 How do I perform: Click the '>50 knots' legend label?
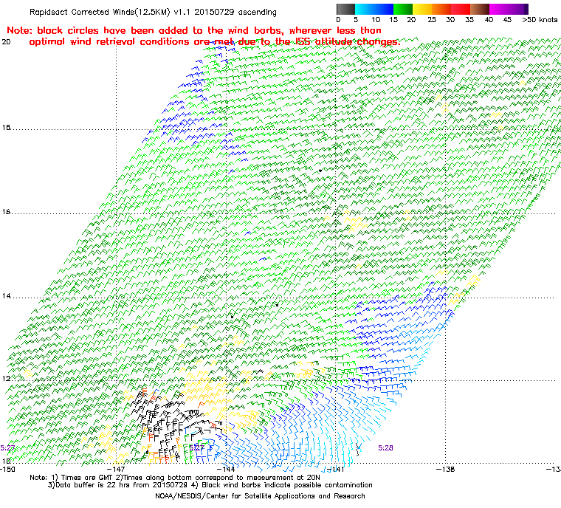point(540,20)
